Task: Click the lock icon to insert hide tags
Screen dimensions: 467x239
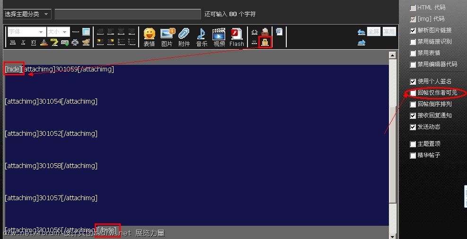Action: [x=265, y=42]
